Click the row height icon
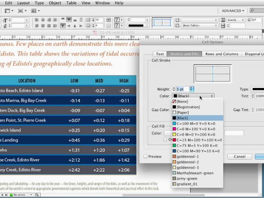264x198 pixels. [x=223, y=20]
